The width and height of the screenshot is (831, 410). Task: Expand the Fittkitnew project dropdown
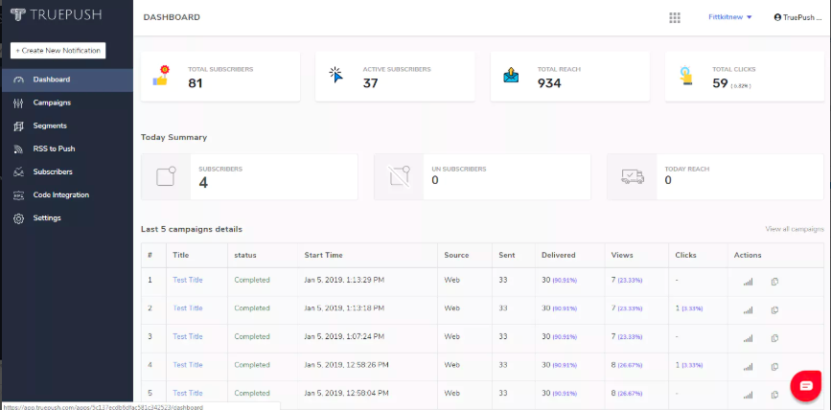click(x=730, y=17)
